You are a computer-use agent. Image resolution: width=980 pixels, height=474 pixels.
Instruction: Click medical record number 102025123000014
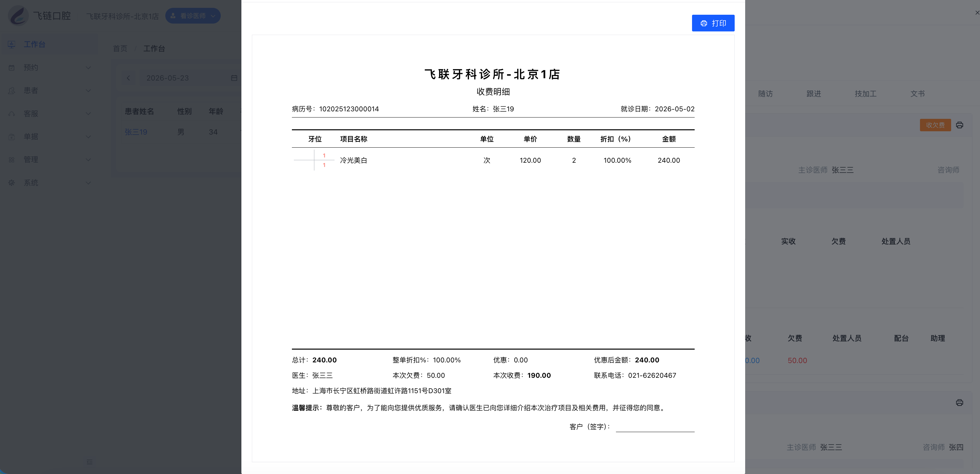pos(349,109)
